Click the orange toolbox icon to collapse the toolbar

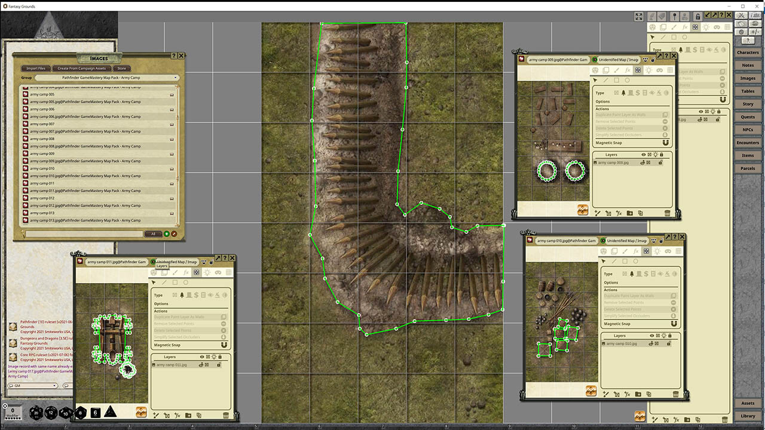(141, 410)
